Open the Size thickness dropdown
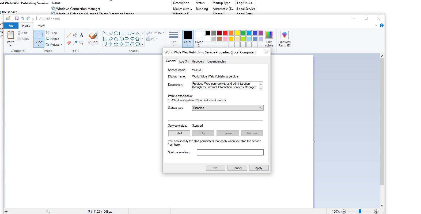Image resolution: width=421 pixels, height=214 pixels. (173, 39)
